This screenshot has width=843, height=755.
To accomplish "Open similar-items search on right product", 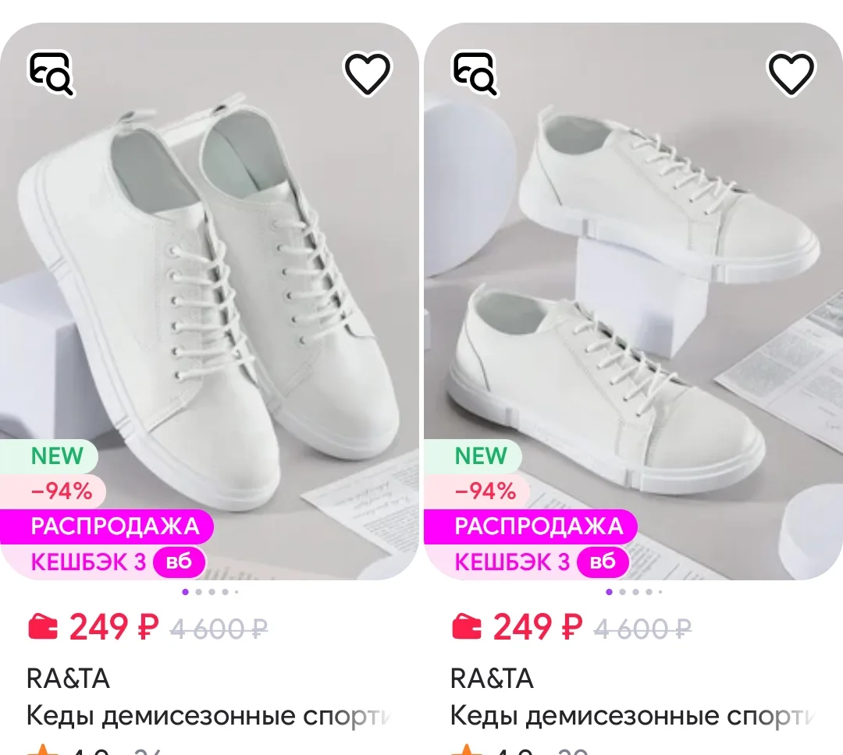I will pyautogui.click(x=475, y=73).
